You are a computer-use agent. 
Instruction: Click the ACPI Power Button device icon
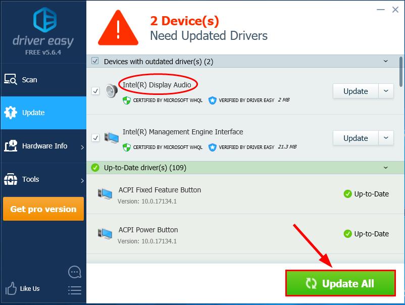pos(105,234)
